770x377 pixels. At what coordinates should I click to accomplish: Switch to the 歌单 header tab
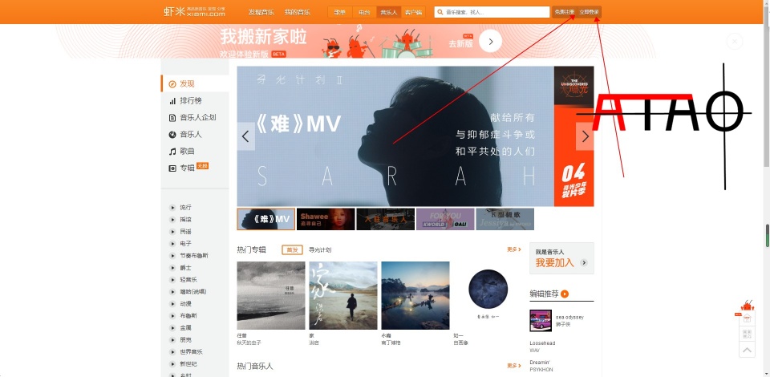[340, 12]
